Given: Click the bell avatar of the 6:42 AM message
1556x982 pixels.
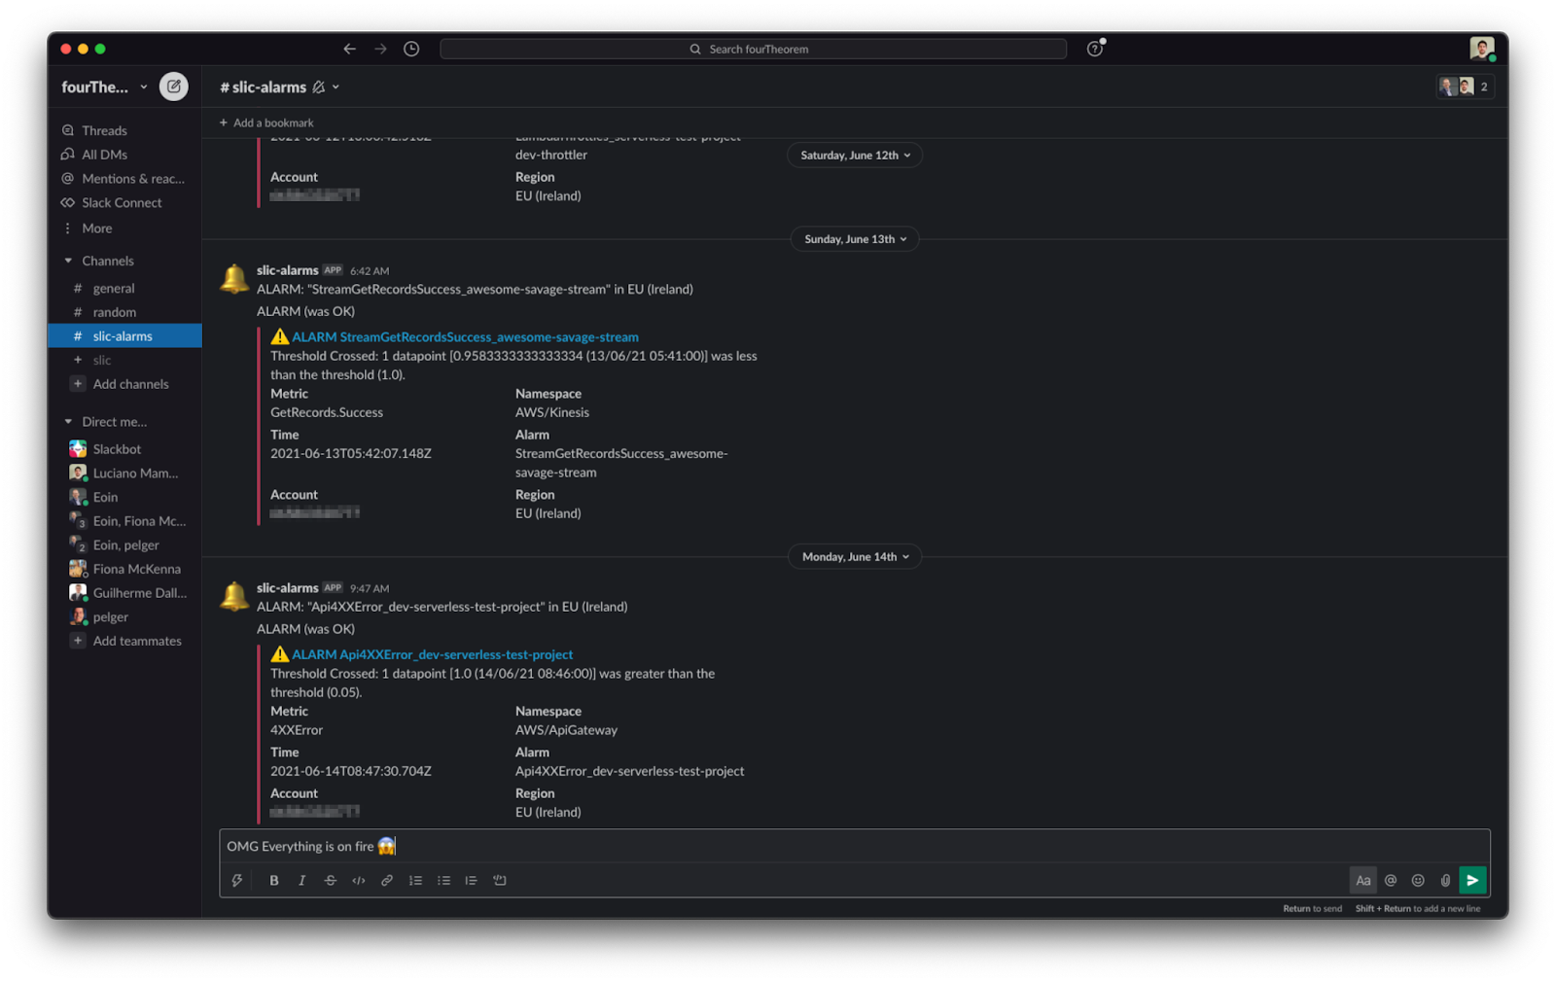Looking at the screenshot, I should 234,279.
